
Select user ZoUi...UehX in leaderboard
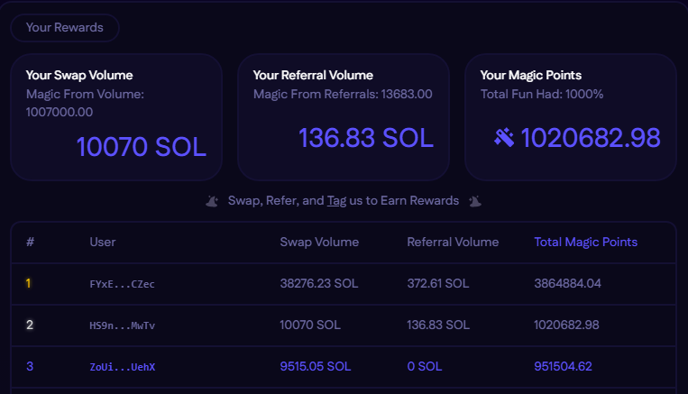pos(122,367)
